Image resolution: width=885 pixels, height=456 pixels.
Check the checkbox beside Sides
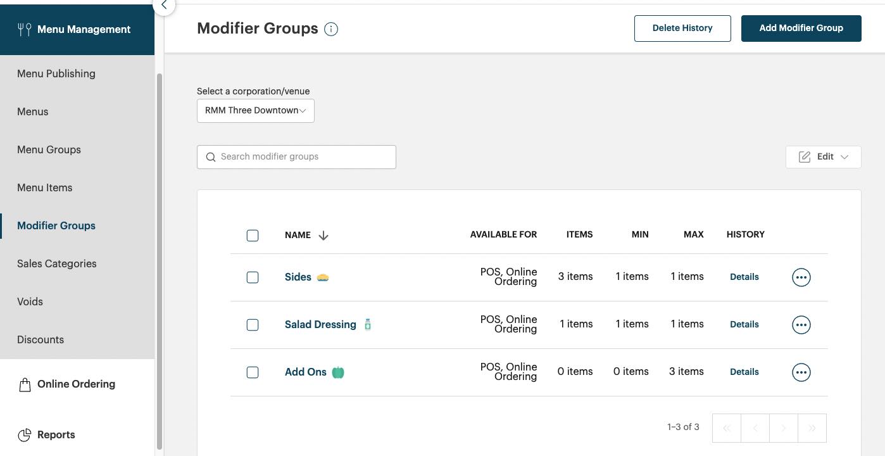pos(253,277)
